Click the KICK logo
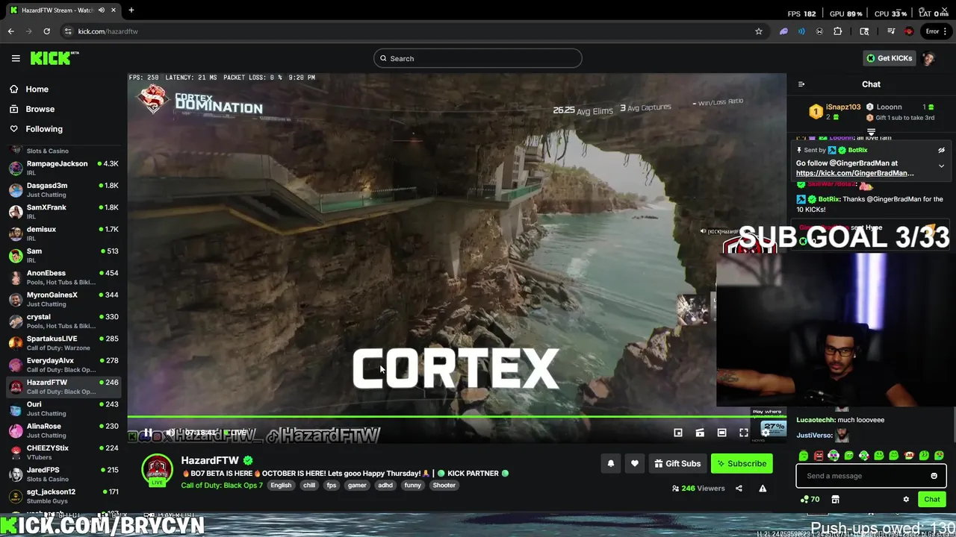This screenshot has height=537, width=956. coord(55,58)
